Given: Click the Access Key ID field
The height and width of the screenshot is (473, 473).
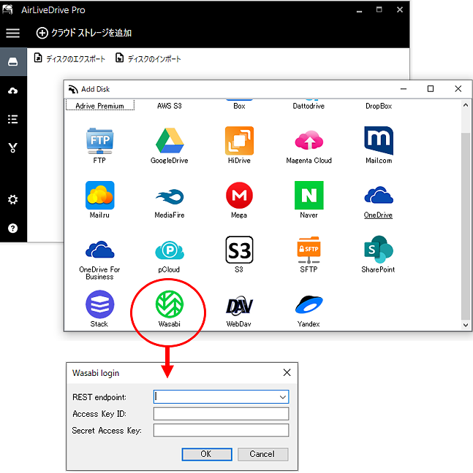Looking at the screenshot, I should tap(221, 414).
